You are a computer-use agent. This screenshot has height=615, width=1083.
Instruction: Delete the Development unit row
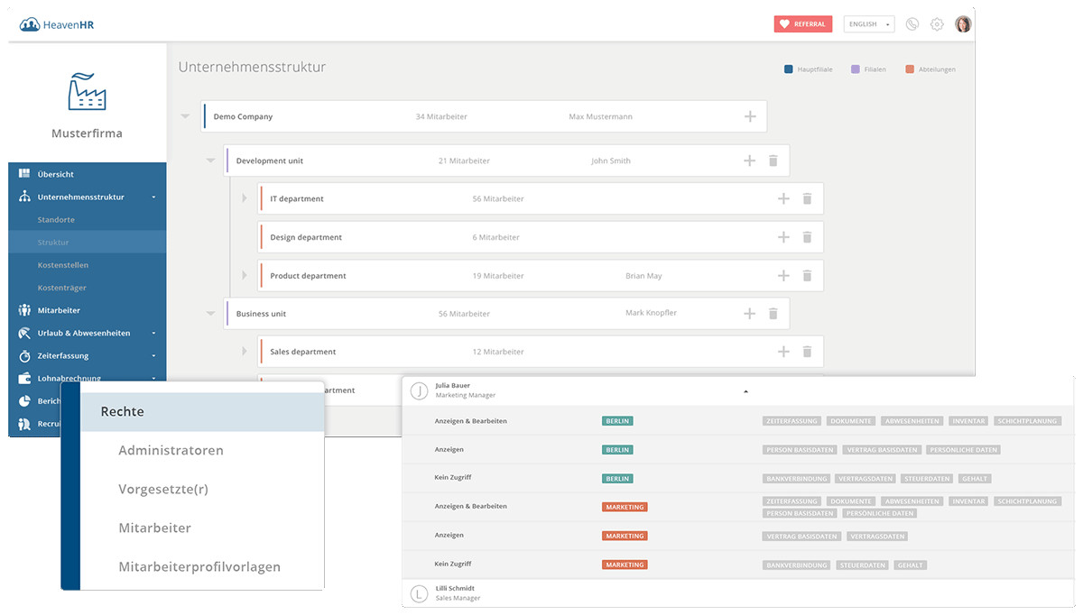tap(773, 161)
